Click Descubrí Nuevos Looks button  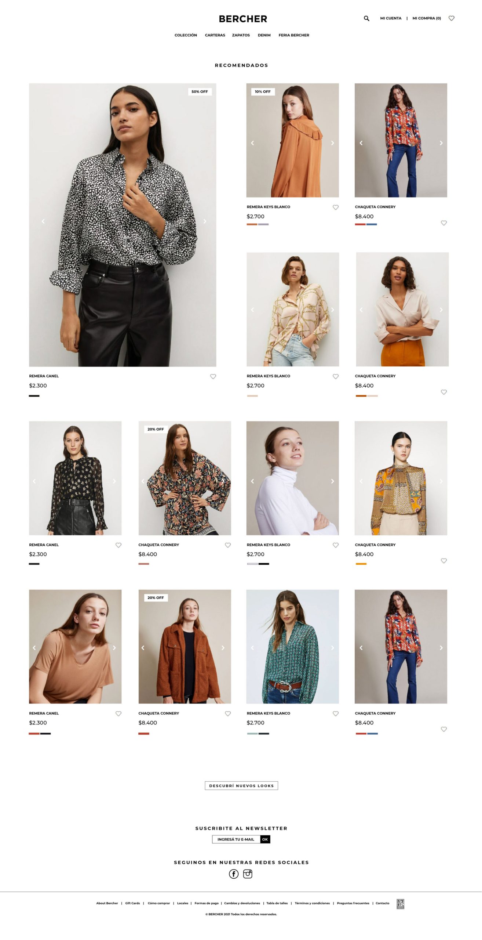click(x=241, y=785)
